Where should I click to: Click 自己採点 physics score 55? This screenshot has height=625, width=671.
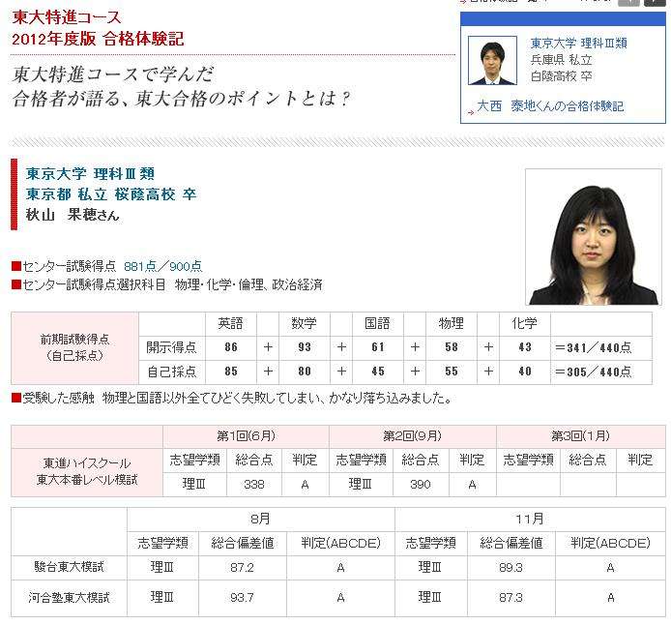[452, 372]
